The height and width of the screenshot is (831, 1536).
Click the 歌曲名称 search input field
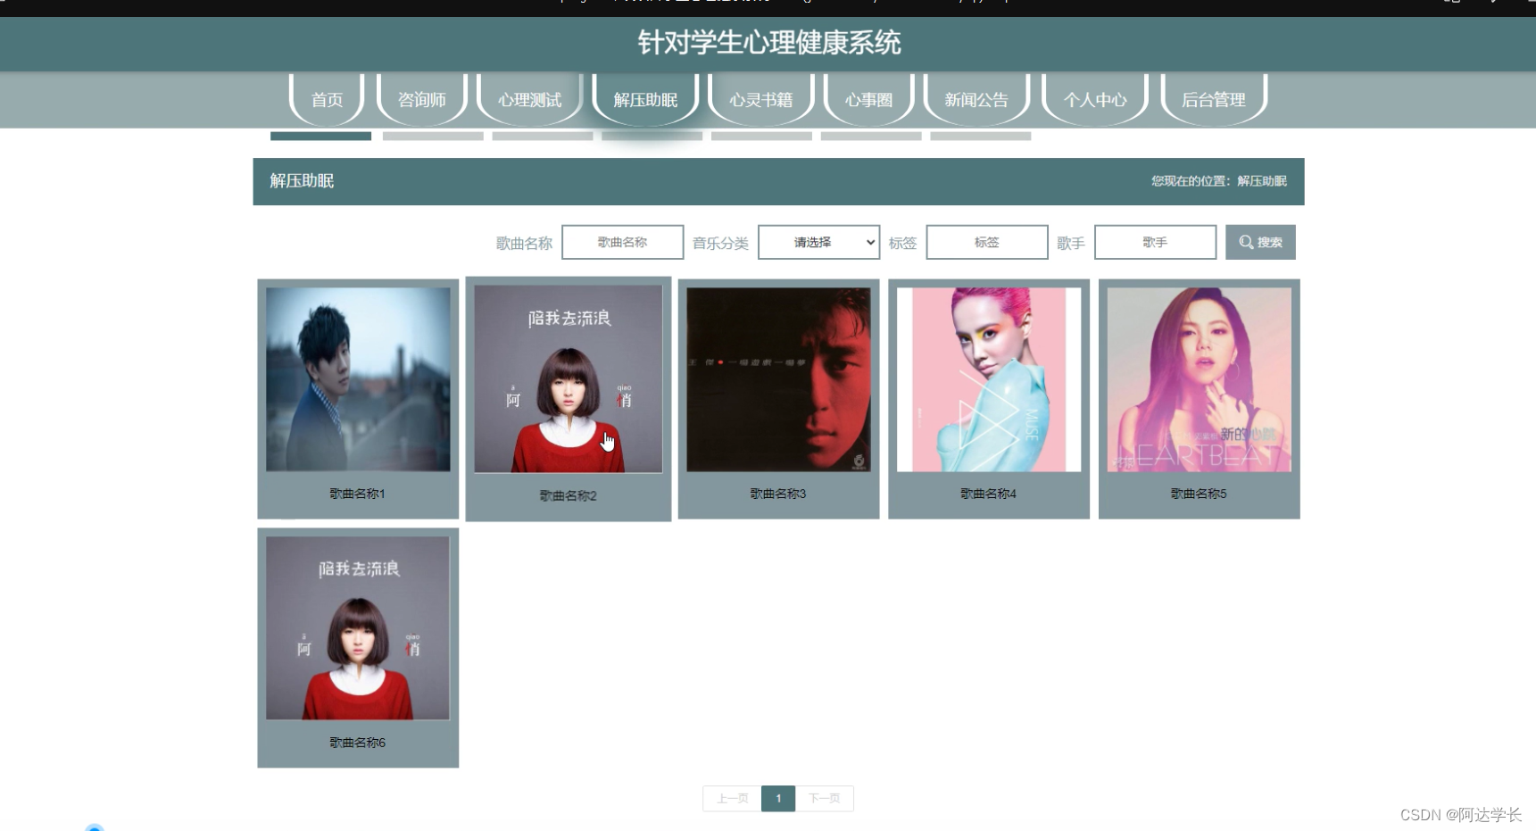(x=623, y=242)
